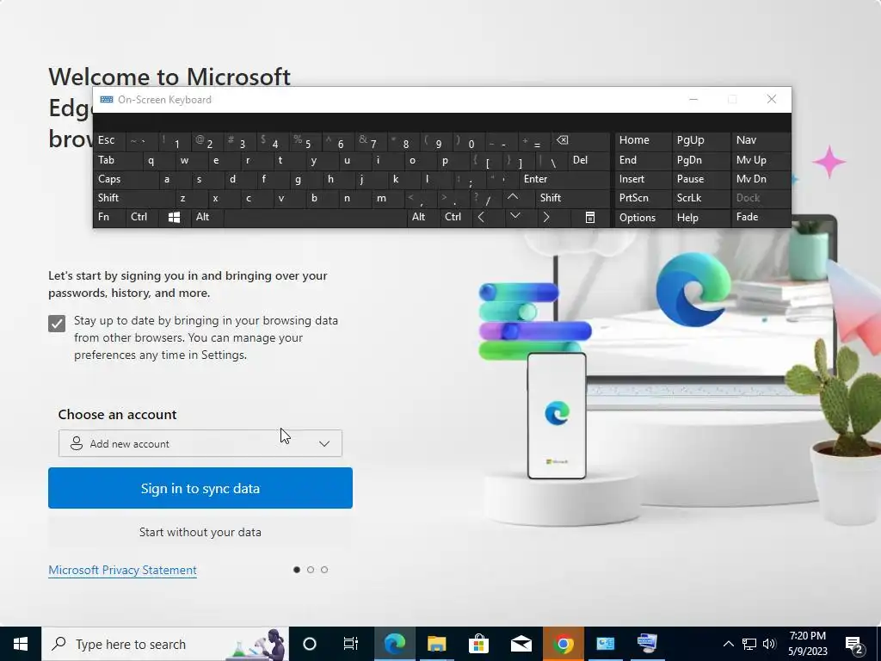
Task: Click the Nav key on On-Screen Keyboard
Action: tap(761, 140)
